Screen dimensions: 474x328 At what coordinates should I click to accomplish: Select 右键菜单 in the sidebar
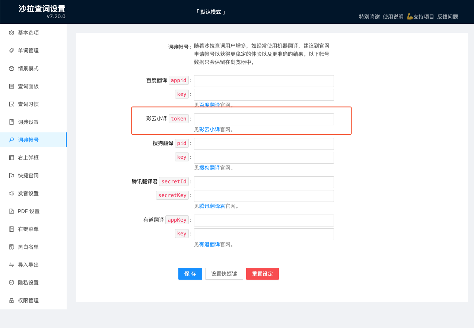(x=33, y=229)
